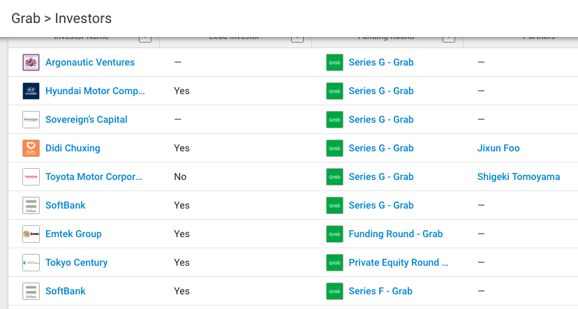Click the "Yes" lead investor cell for Tokyo Century
This screenshot has width=578, height=309.
click(x=181, y=262)
